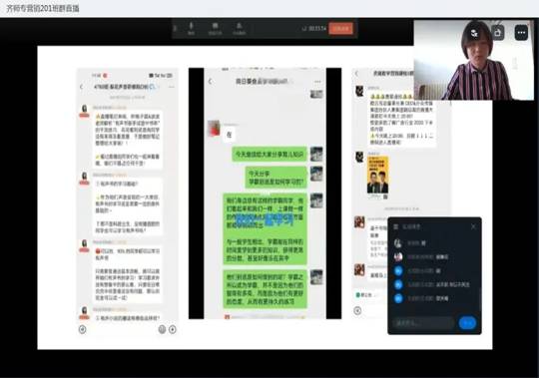Click the red end-live button
The width and height of the screenshot is (539, 378).
click(x=340, y=29)
